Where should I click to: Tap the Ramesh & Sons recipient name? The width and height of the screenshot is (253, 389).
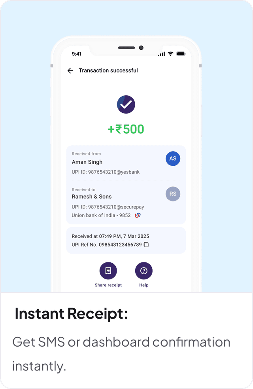pyautogui.click(x=92, y=197)
